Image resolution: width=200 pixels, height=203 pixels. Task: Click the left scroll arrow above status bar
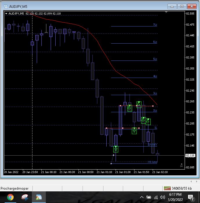pyautogui.click(x=191, y=181)
